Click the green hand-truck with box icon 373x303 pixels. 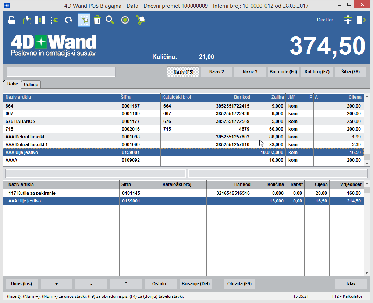click(x=140, y=20)
